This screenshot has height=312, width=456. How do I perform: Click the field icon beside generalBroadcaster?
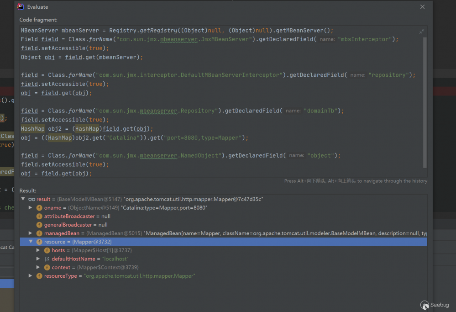coord(39,225)
